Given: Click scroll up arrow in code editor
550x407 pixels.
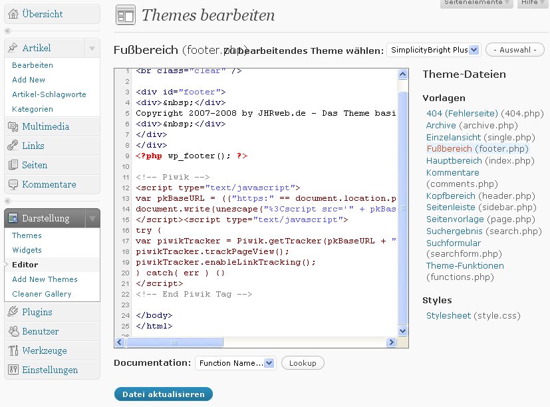Looking at the screenshot, I should [402, 74].
